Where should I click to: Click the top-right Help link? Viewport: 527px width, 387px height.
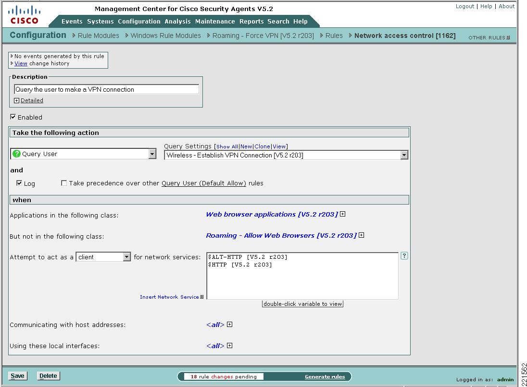[486, 6]
